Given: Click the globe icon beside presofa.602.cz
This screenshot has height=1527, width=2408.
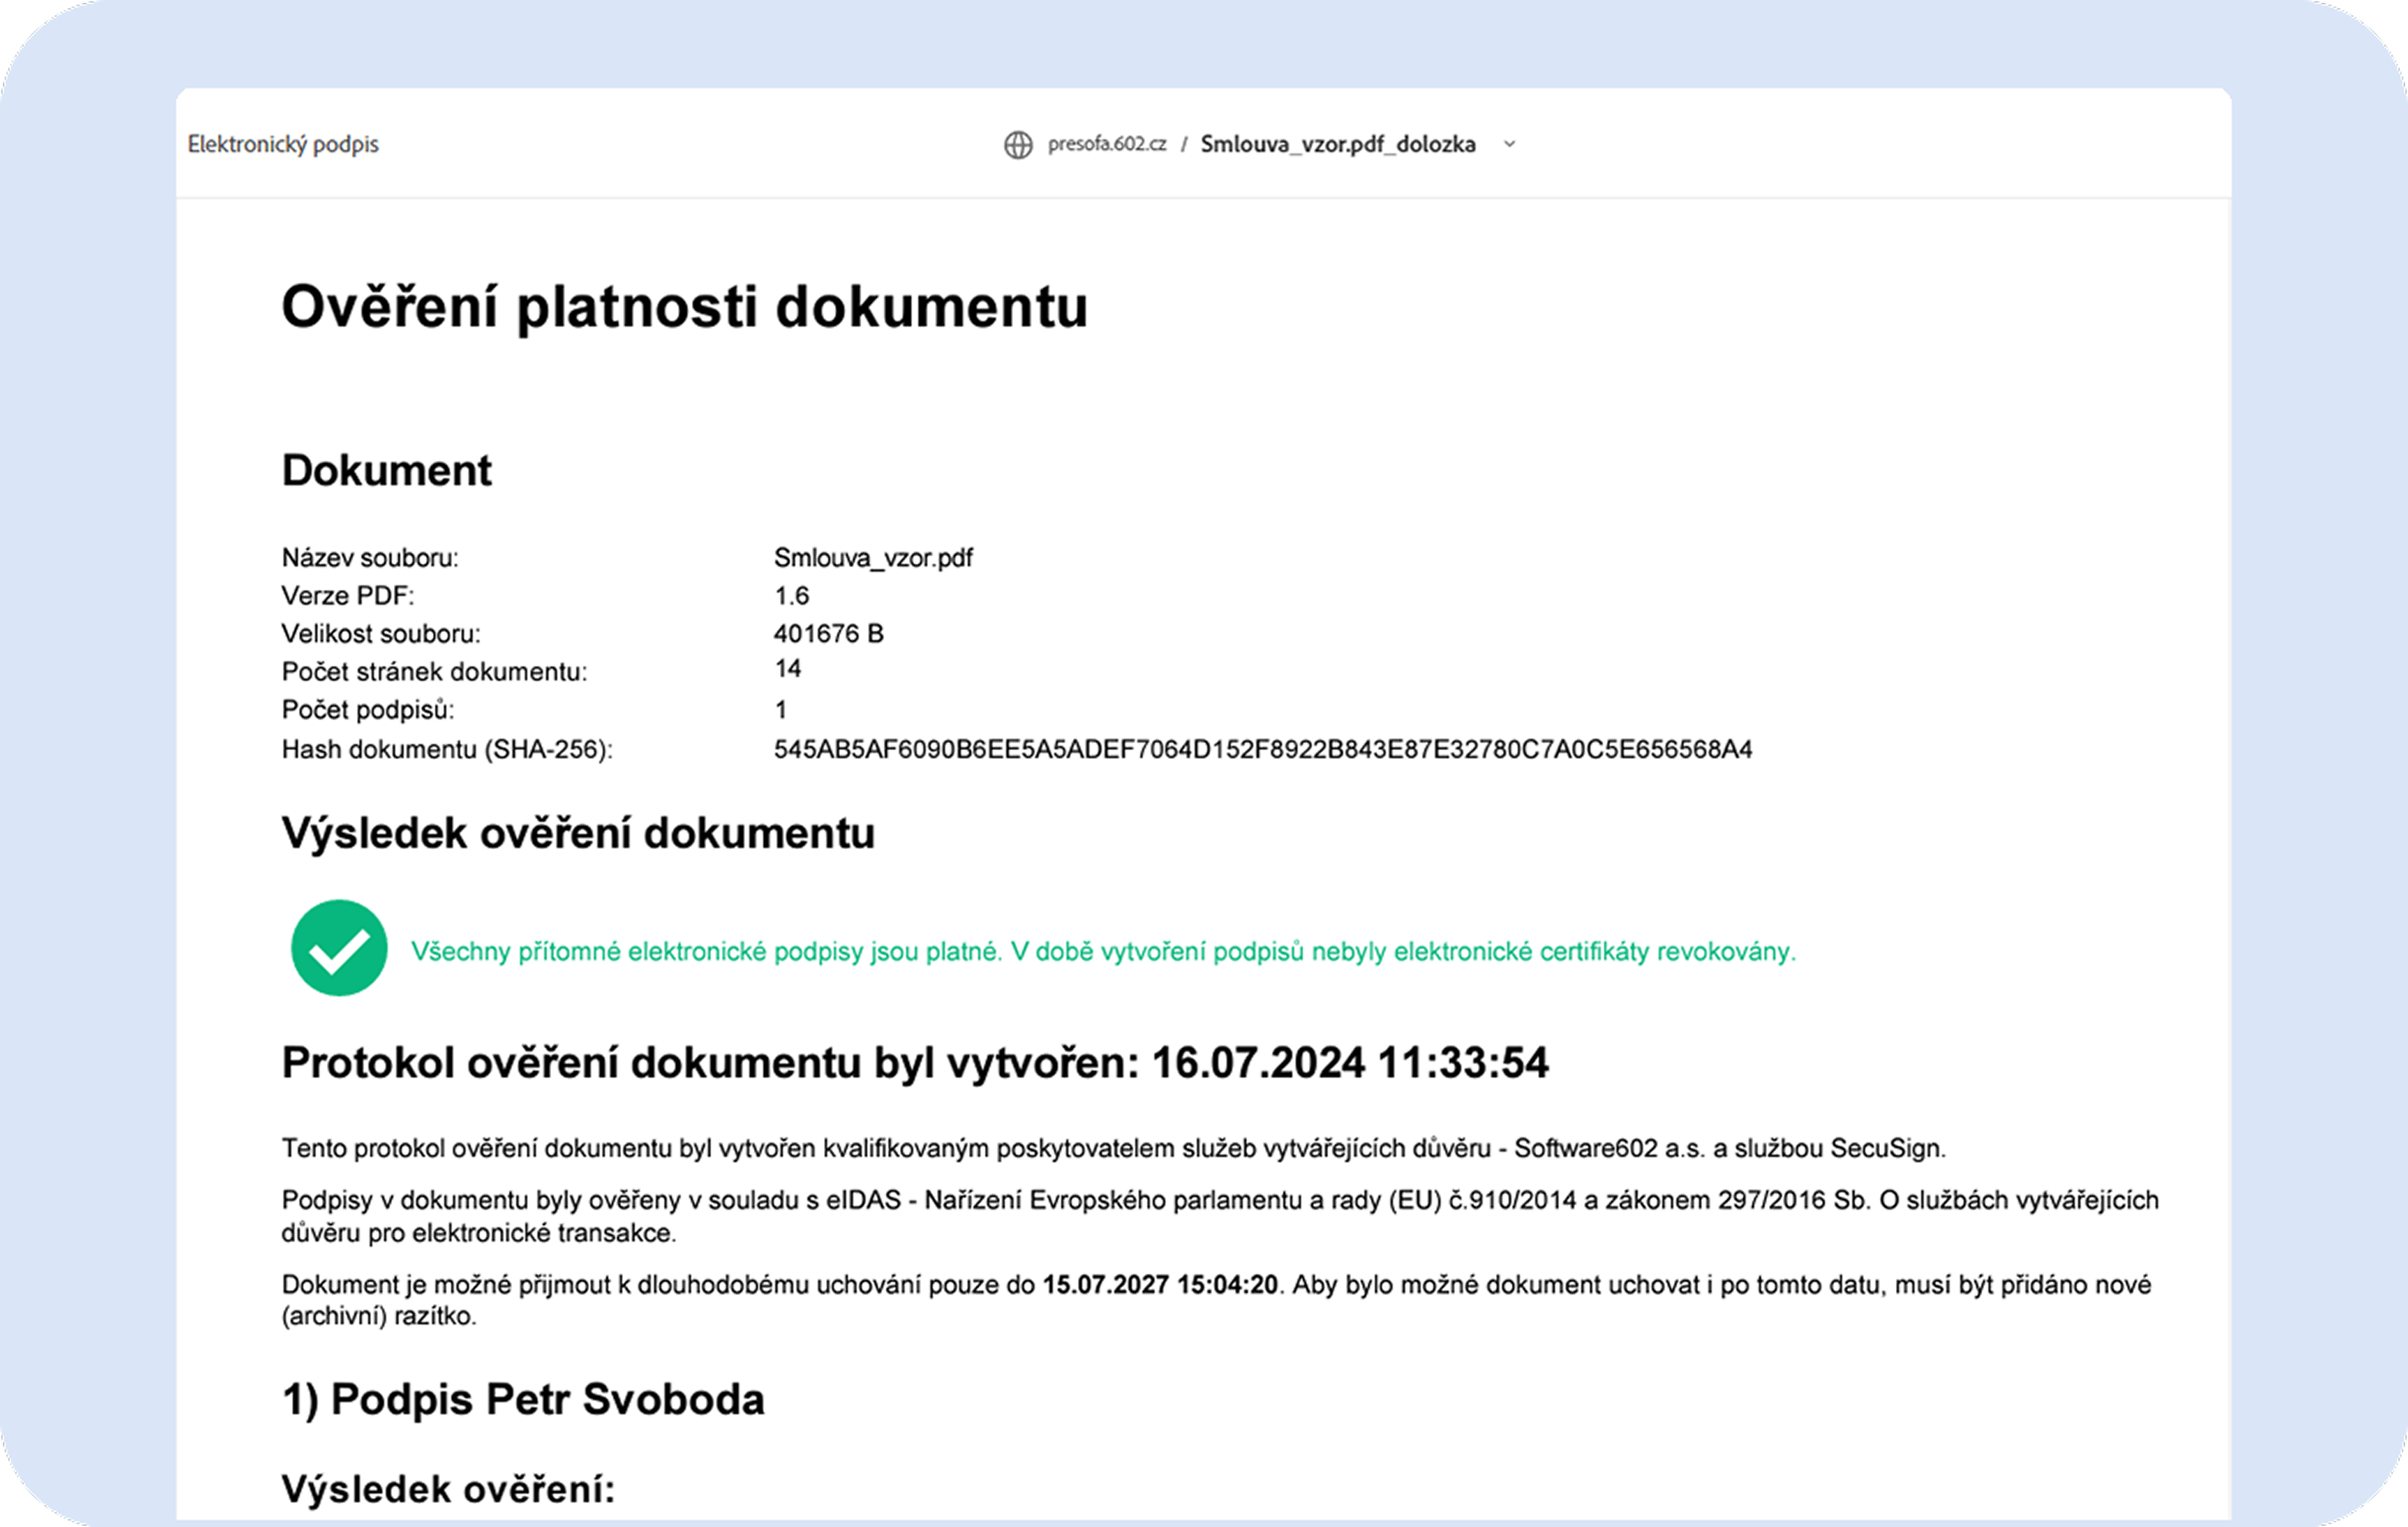Looking at the screenshot, I should click(x=1018, y=145).
